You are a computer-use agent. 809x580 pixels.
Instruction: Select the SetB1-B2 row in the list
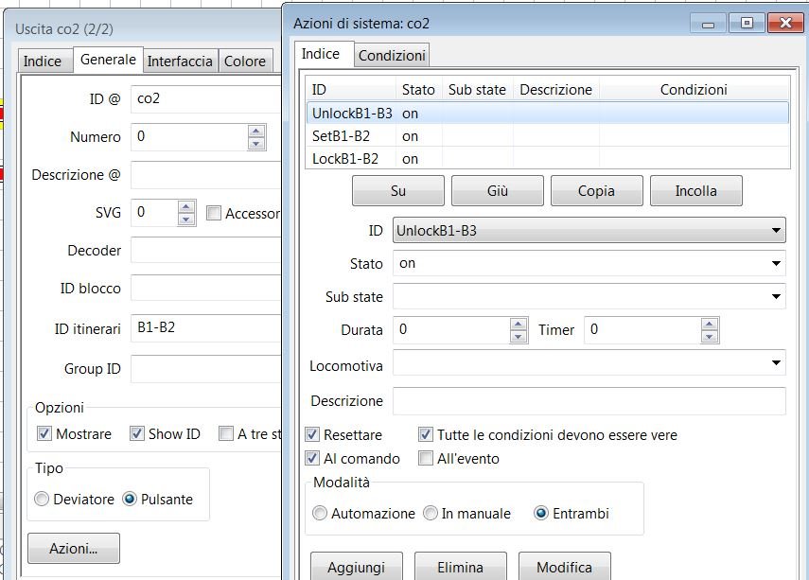(341, 136)
